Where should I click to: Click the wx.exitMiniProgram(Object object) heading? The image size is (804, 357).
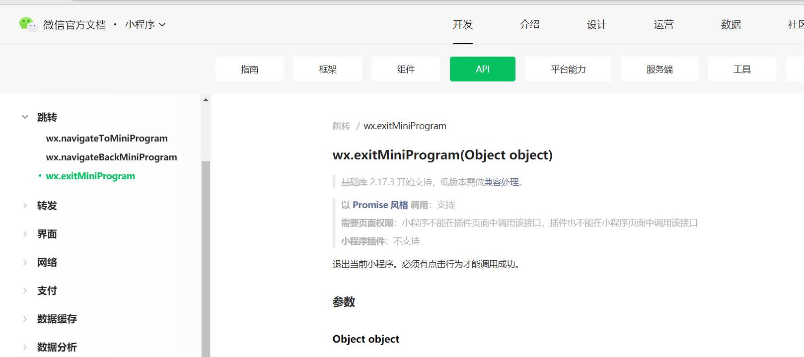click(442, 155)
